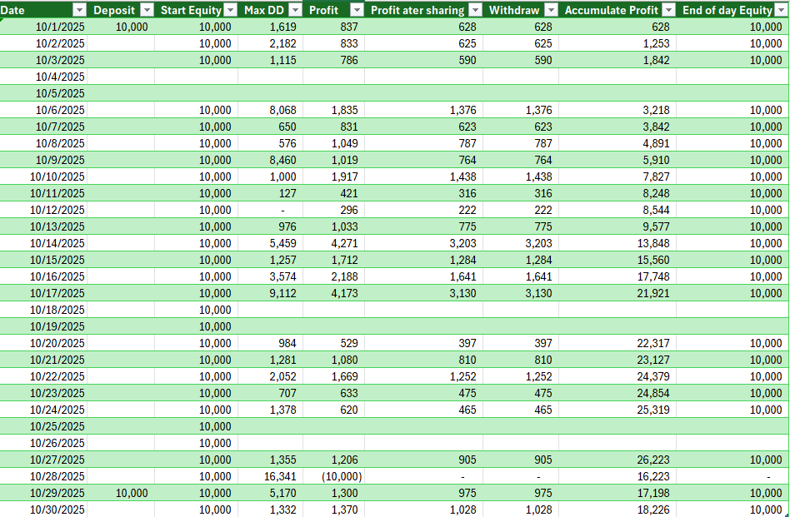
Task: Click the Accumulate Profit value 26,223
Action: (651, 460)
